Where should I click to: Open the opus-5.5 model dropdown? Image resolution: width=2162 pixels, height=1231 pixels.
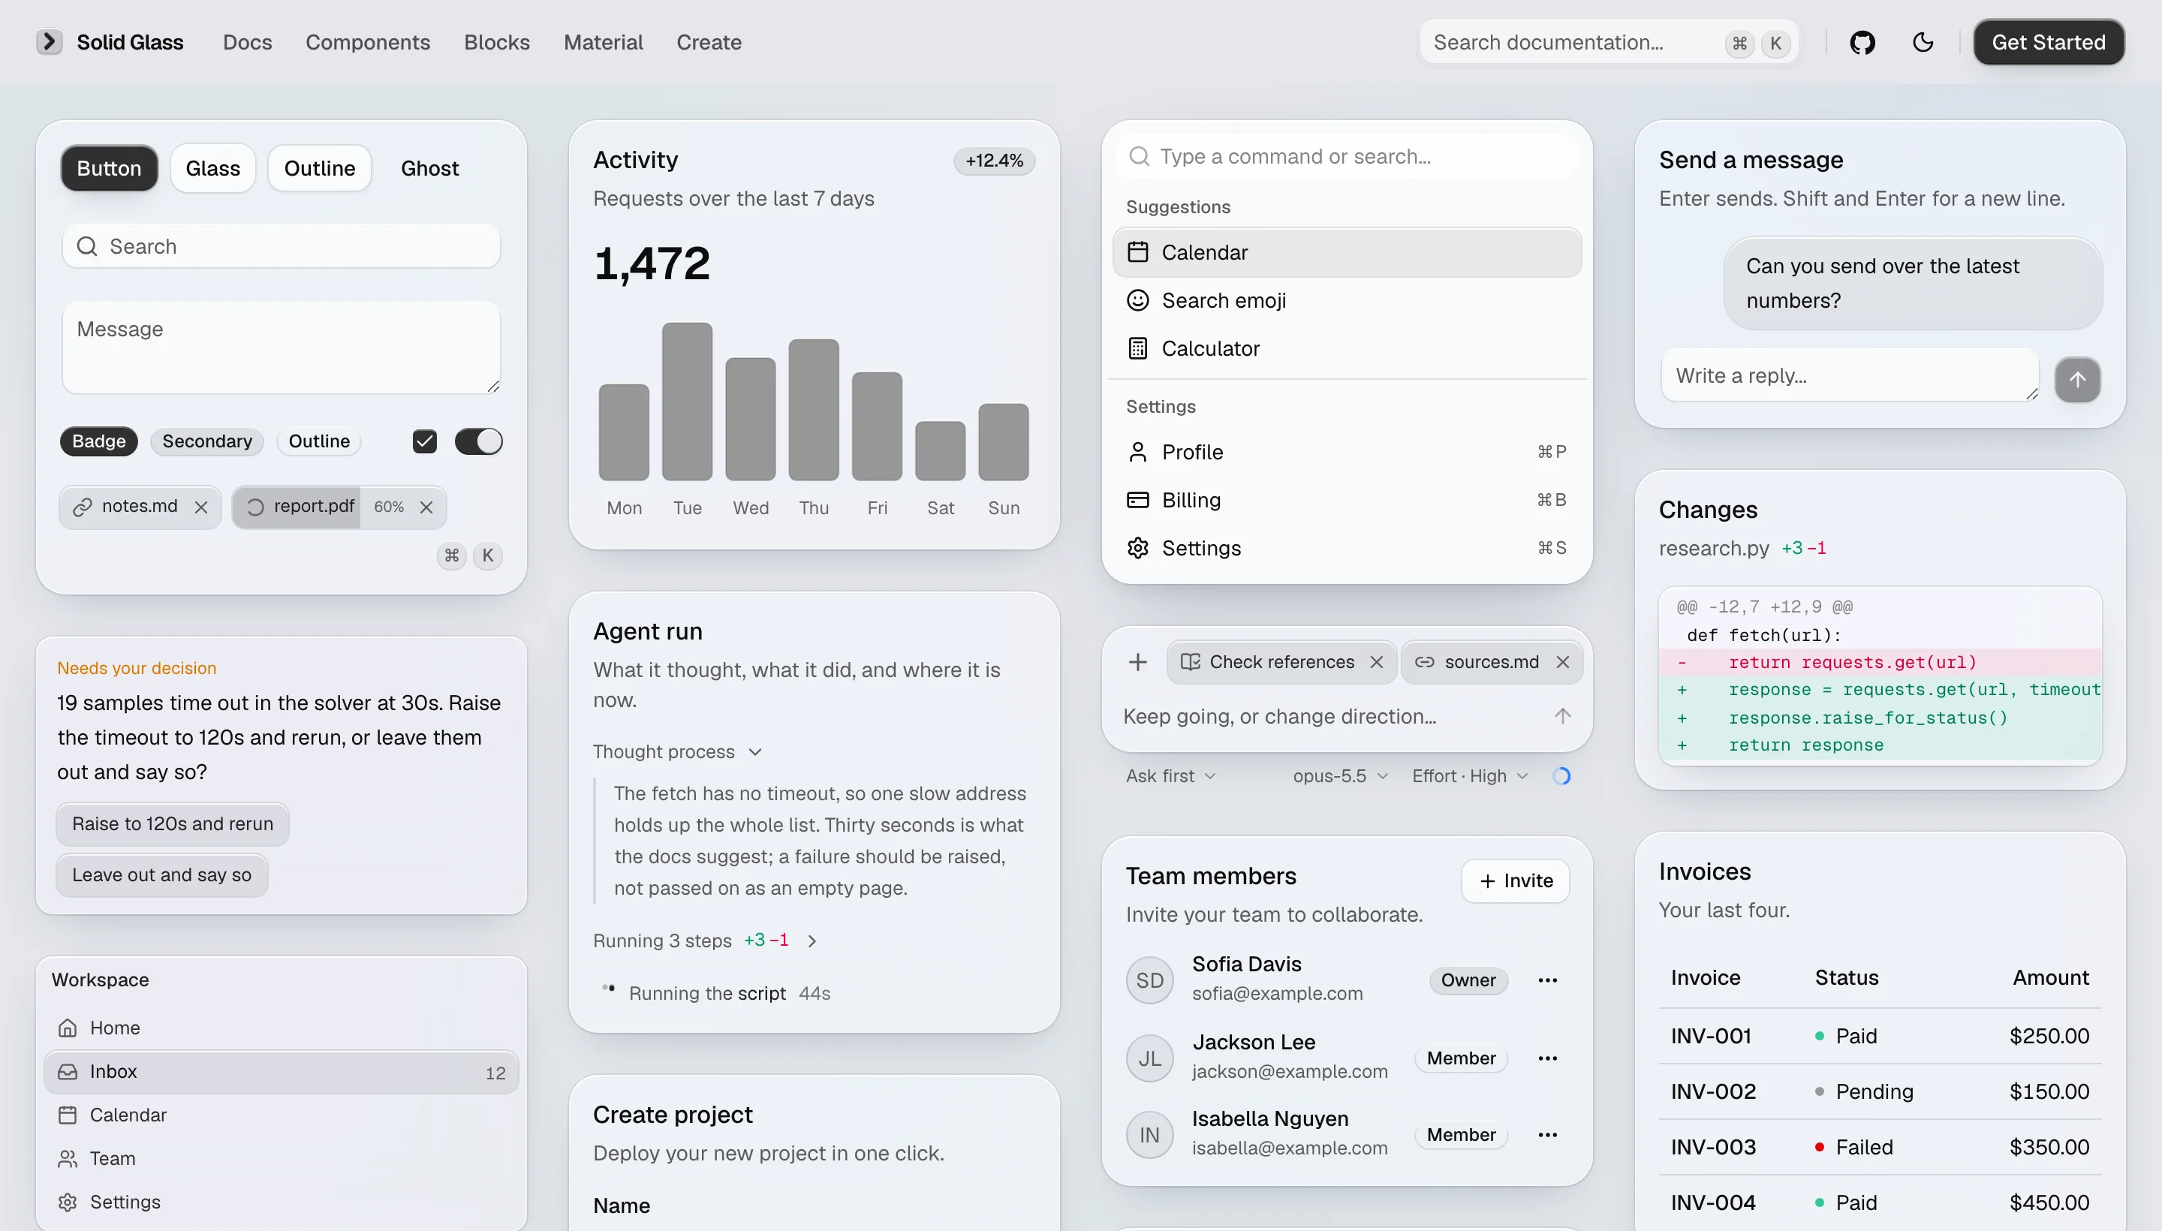[1340, 776]
